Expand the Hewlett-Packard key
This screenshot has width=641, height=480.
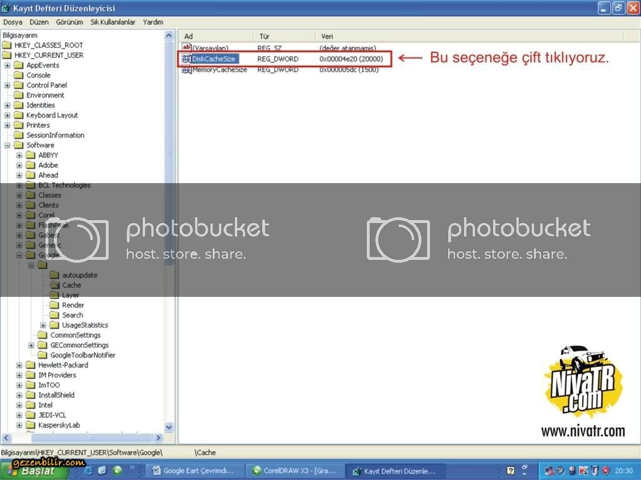pyautogui.click(x=19, y=365)
